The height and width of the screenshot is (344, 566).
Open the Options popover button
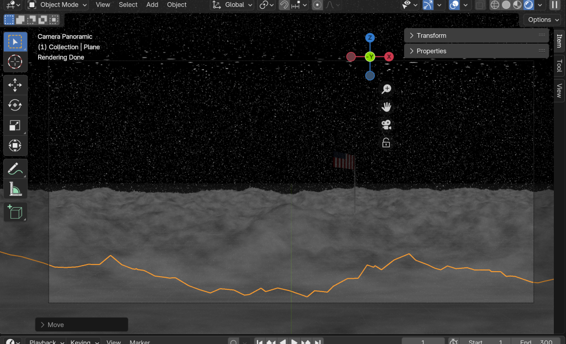[x=542, y=19]
